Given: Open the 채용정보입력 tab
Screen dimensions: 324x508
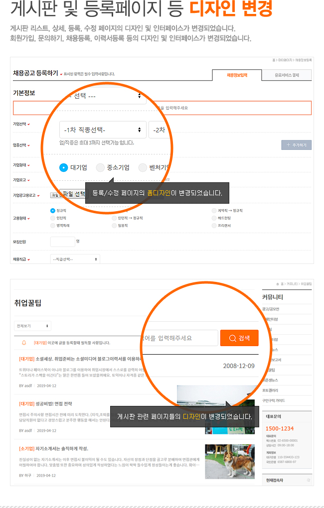Looking at the screenshot, I should click(x=237, y=75).
